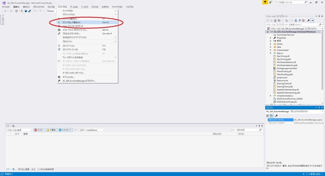Switch to the Call Hierarchy tab
The width and height of the screenshot is (325, 176).
click(23, 169)
